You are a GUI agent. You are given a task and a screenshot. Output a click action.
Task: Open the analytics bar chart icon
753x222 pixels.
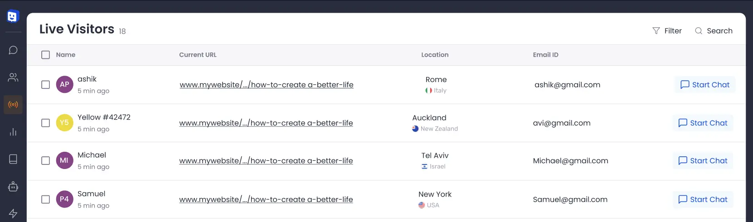point(13,132)
